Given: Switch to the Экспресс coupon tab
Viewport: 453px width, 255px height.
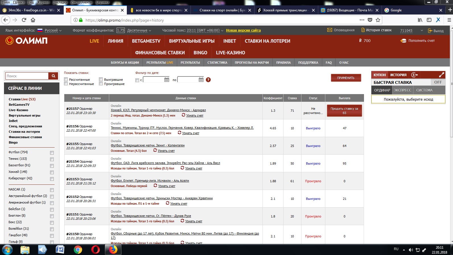Looking at the screenshot, I should (402, 90).
